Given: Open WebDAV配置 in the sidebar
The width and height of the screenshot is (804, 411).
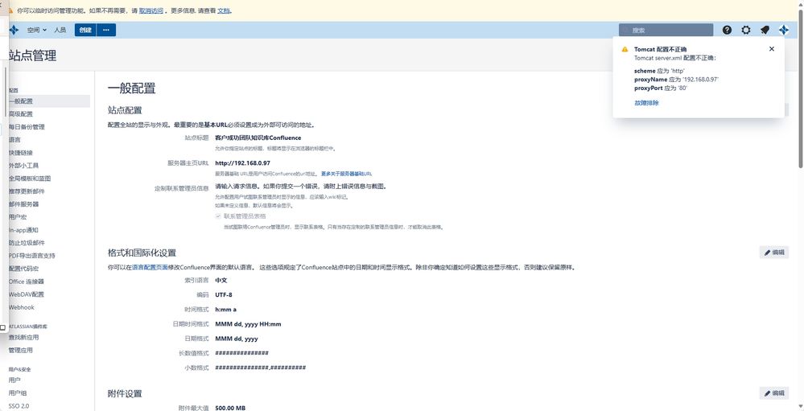Looking at the screenshot, I should pyautogui.click(x=26, y=294).
